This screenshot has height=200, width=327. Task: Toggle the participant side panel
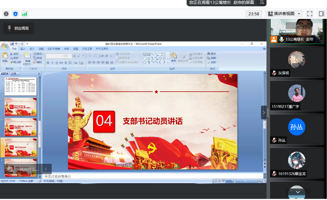[321, 14]
